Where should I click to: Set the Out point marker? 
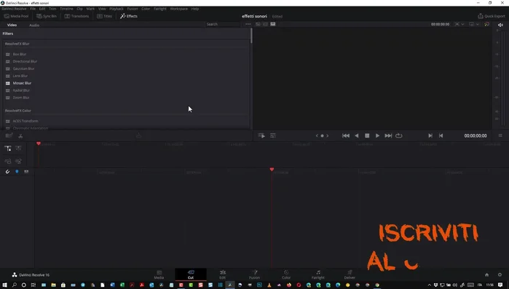[441, 135]
